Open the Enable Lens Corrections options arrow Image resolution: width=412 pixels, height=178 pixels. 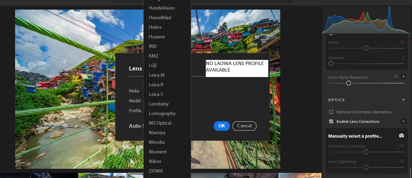(x=403, y=122)
